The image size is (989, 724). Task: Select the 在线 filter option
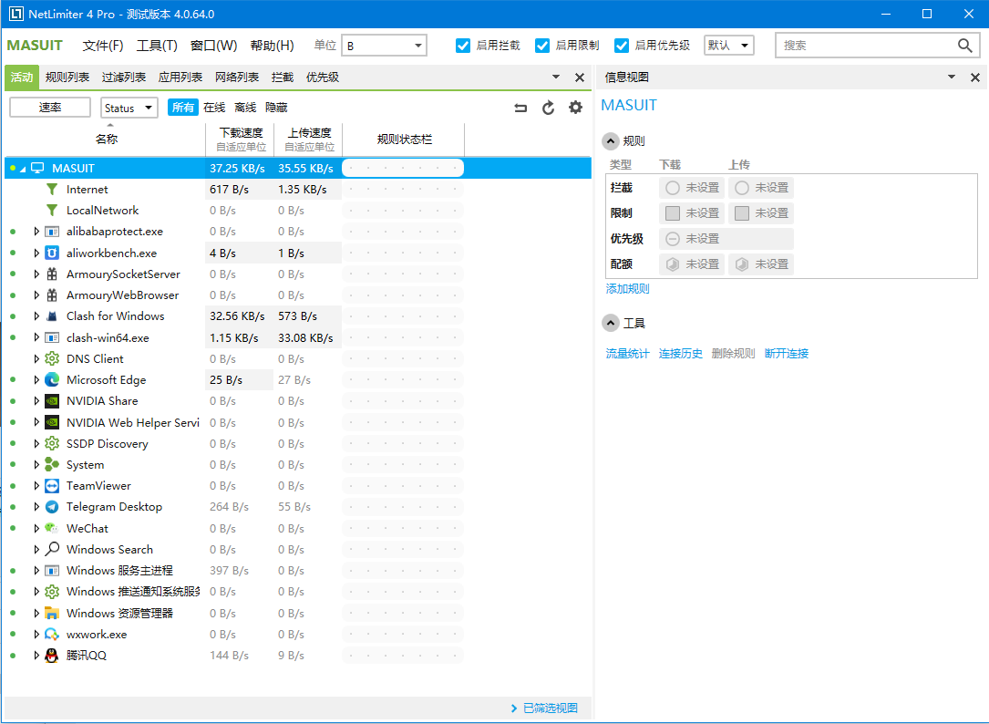[214, 108]
